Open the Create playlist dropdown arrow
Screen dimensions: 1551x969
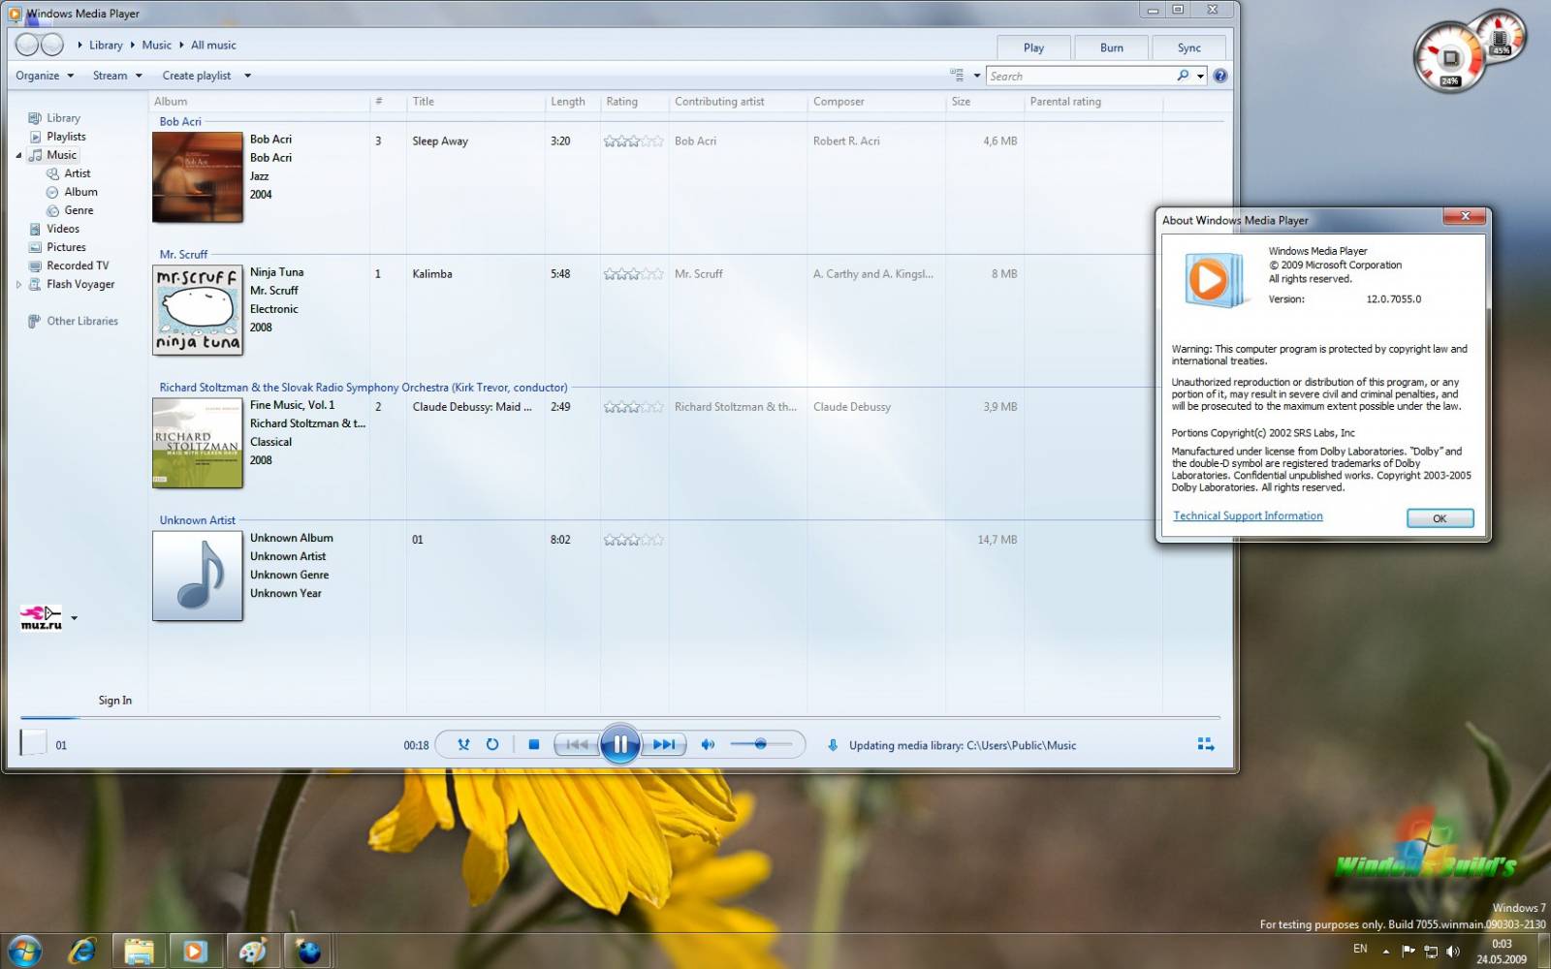pos(247,76)
